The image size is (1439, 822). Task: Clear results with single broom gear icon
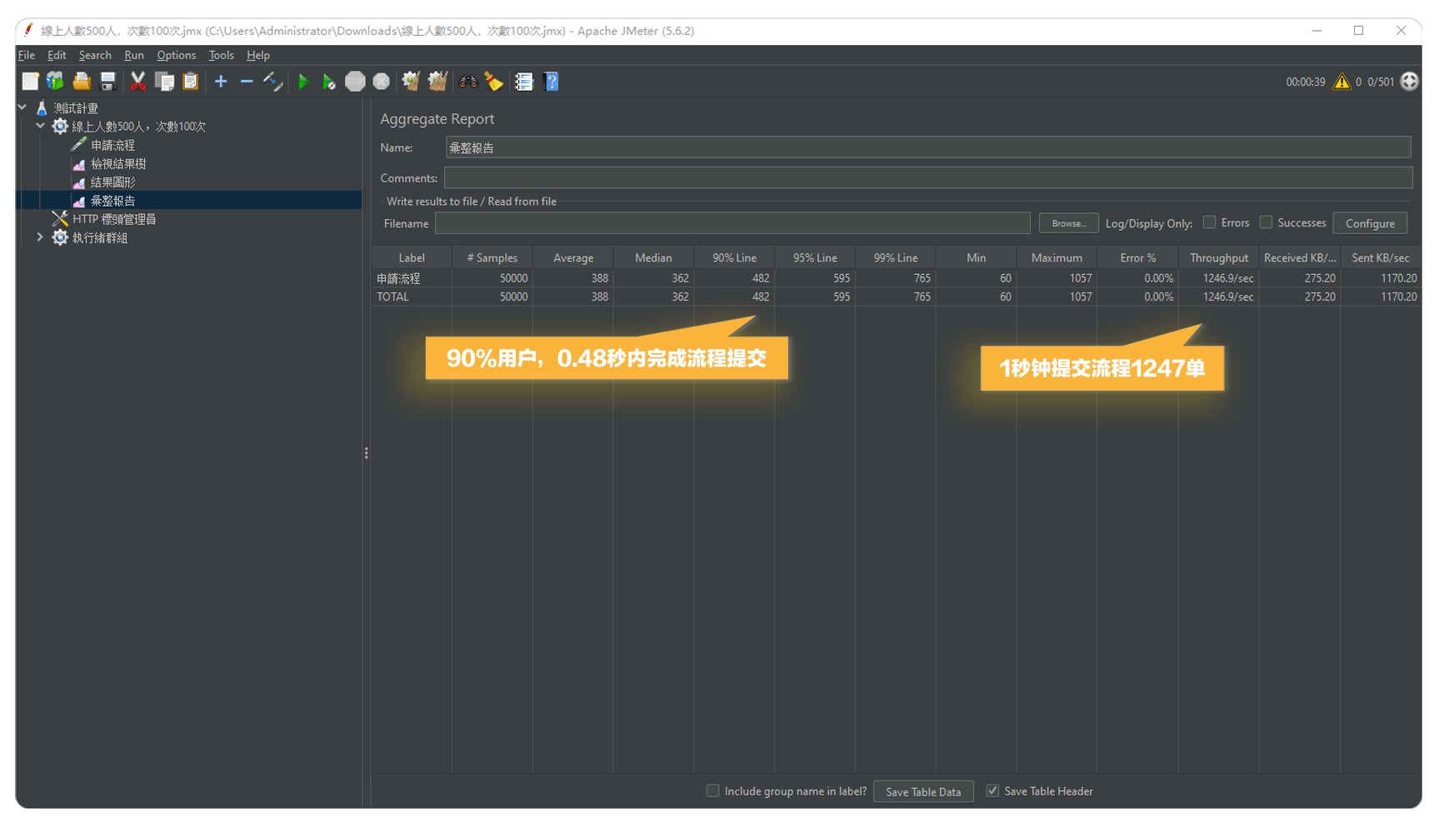click(x=411, y=82)
